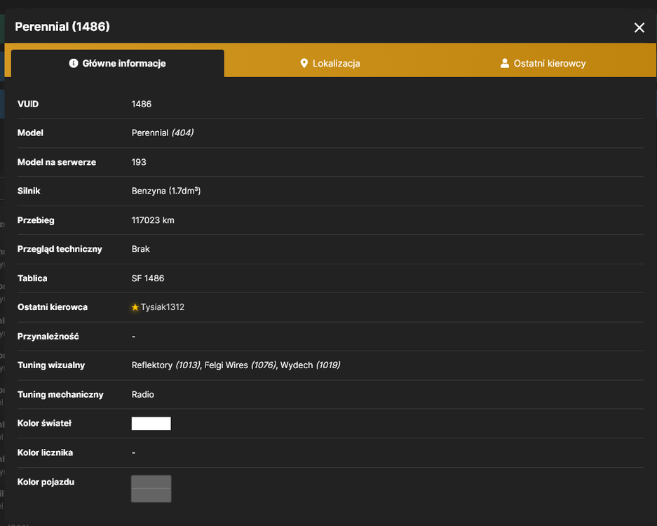The height and width of the screenshot is (526, 657).
Task: Click Wydech (1019) tuning entry
Action: tap(310, 365)
